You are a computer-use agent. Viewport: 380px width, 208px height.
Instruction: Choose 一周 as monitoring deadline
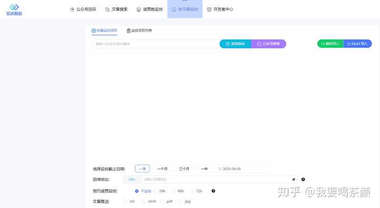(142, 169)
